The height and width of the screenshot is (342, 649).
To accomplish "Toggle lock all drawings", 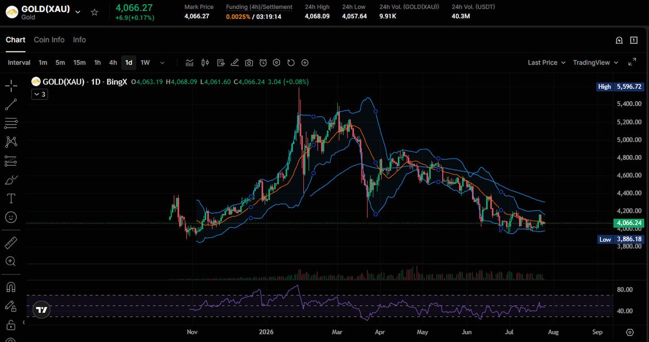I will [11, 325].
